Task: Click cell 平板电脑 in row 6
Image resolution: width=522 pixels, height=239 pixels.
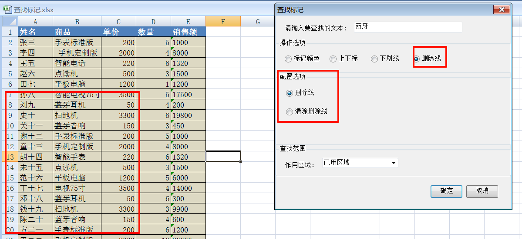Action: (x=77, y=84)
